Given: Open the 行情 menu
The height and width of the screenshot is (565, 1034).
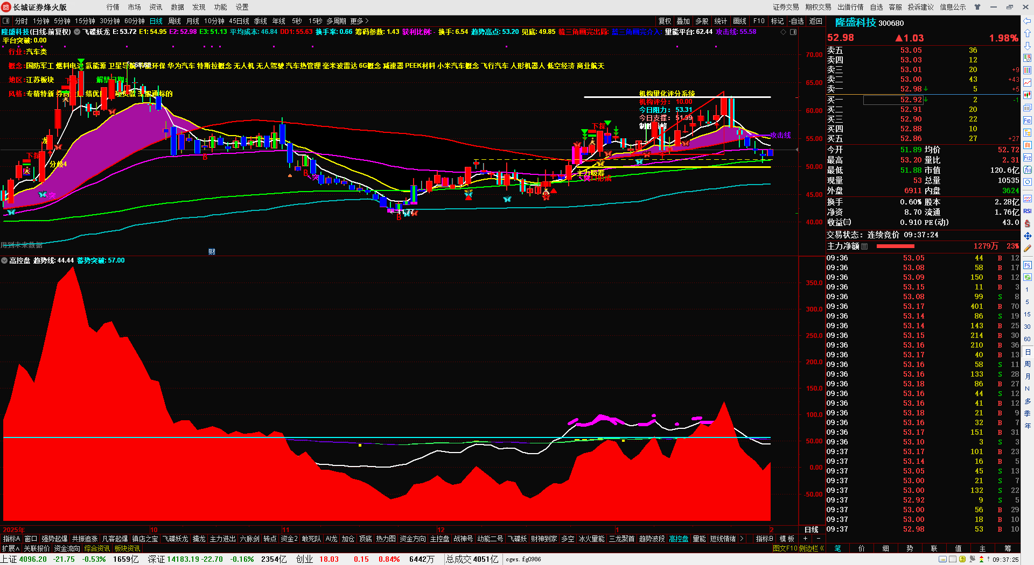Looking at the screenshot, I should pos(113,7).
